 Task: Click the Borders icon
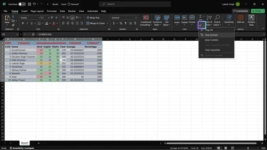39,23
